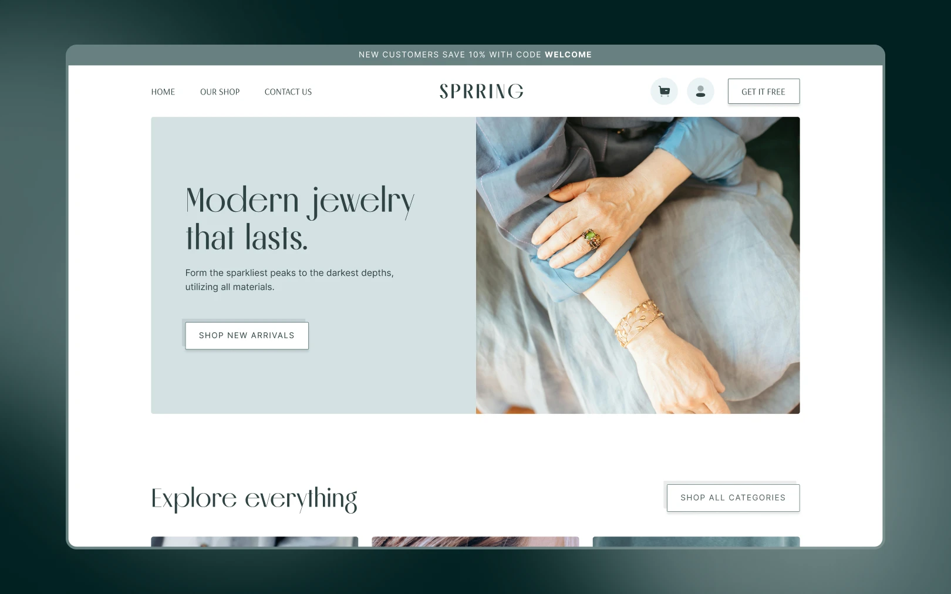Click the SPRRING logo

click(x=481, y=91)
